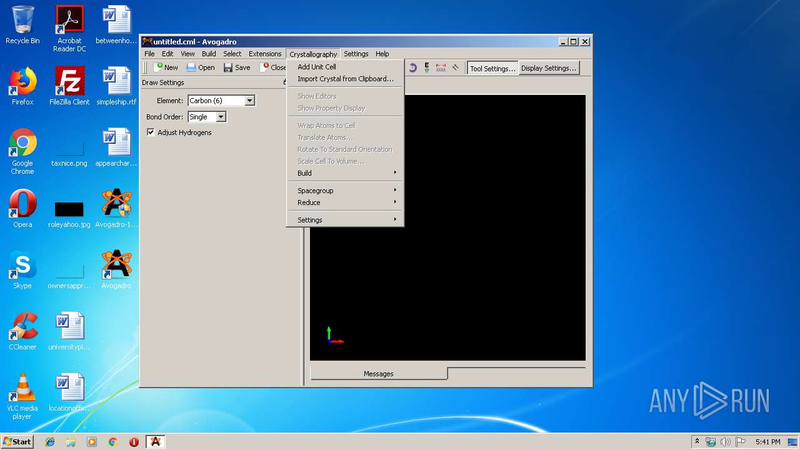Open the View menu
The image size is (800, 450).
tap(187, 54)
